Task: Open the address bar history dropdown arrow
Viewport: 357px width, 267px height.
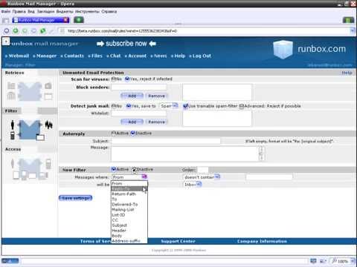Action: [353, 31]
